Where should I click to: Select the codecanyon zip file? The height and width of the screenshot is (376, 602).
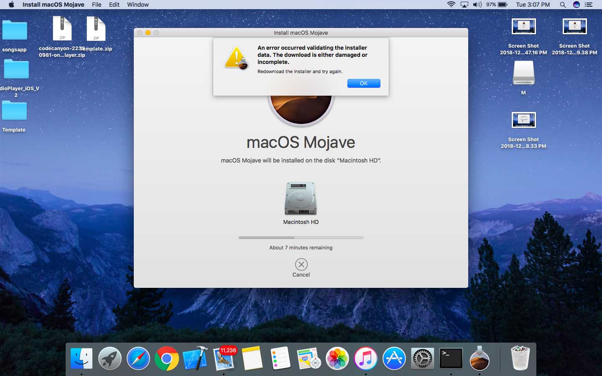(62, 29)
